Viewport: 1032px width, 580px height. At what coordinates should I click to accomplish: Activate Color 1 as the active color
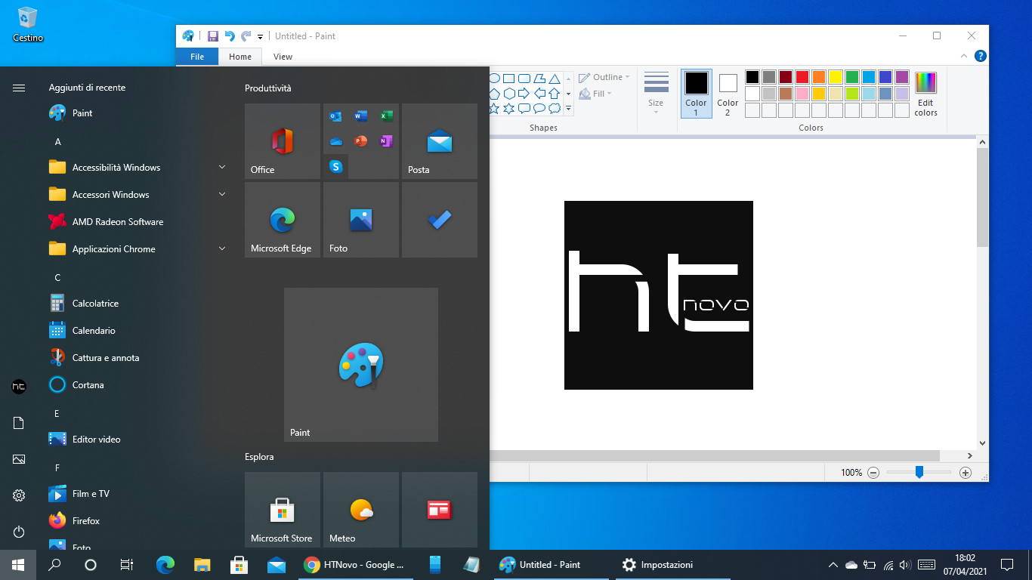coord(695,93)
